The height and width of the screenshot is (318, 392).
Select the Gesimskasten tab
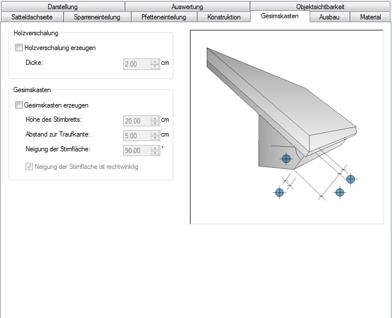click(x=280, y=16)
